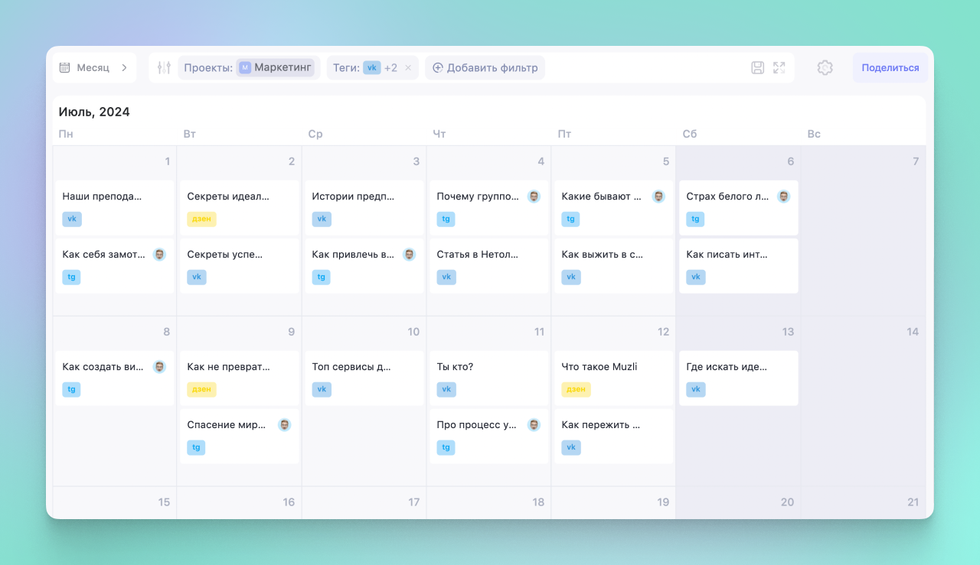Remove the Теги filter with the X

[x=408, y=68]
